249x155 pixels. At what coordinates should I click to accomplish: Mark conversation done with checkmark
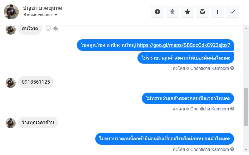coord(232,12)
